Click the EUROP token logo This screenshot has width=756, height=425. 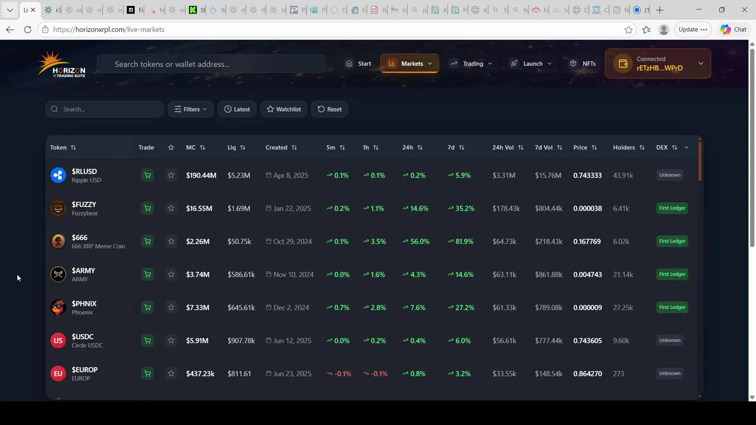58,374
